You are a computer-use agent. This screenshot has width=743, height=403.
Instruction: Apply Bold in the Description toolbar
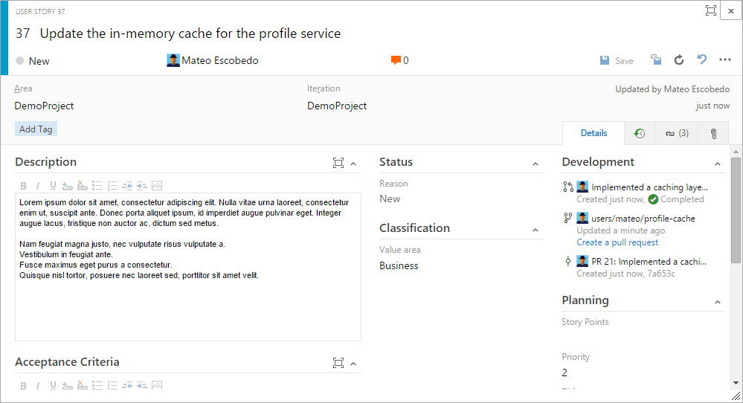[x=23, y=186]
